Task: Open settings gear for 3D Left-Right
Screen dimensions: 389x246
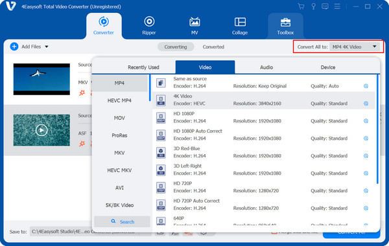Action: (x=366, y=173)
